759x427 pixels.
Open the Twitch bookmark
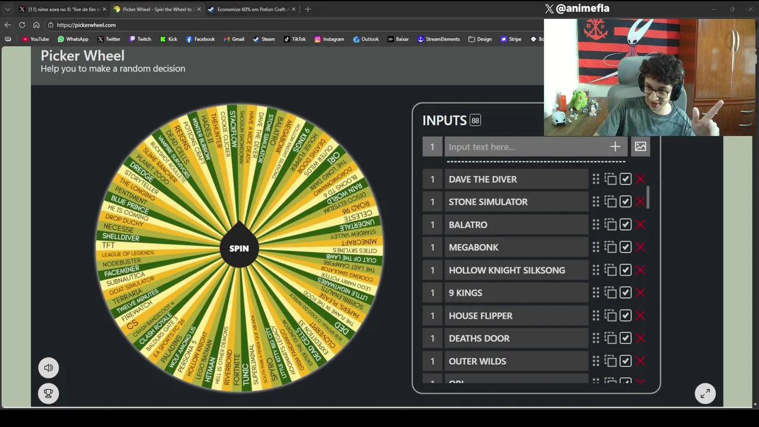click(140, 39)
